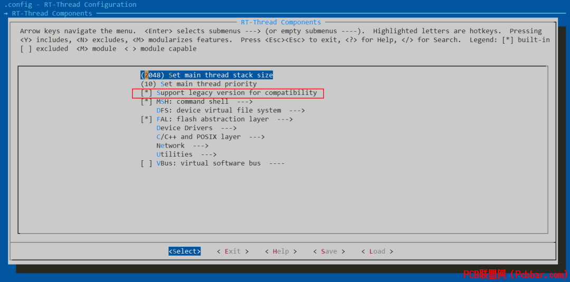This screenshot has height=282, width=570.
Task: Open the Utilities submenu
Action: (x=186, y=154)
